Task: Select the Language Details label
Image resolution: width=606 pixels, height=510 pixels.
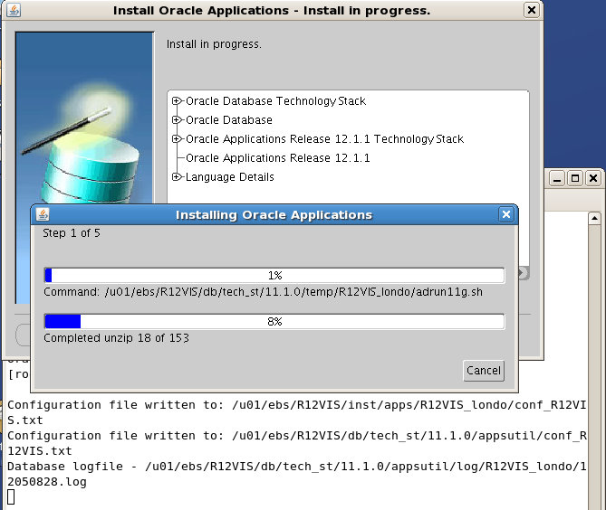Action: coord(229,177)
